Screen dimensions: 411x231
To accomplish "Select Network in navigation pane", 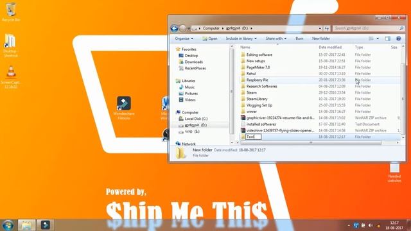I will [186, 144].
